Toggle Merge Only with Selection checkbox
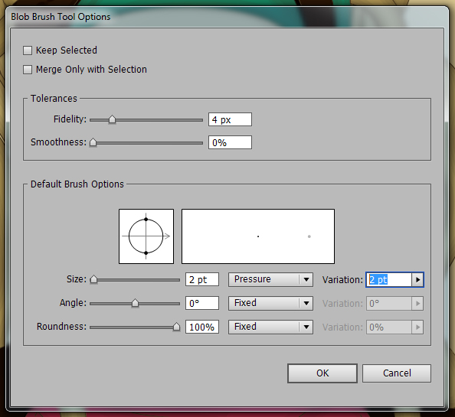The width and height of the screenshot is (455, 417). [28, 70]
